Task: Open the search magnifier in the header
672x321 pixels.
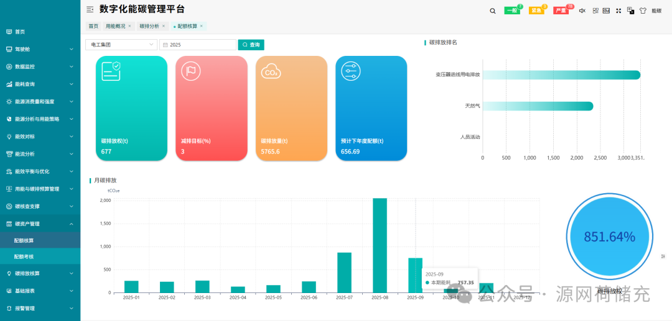Action: 492,11
